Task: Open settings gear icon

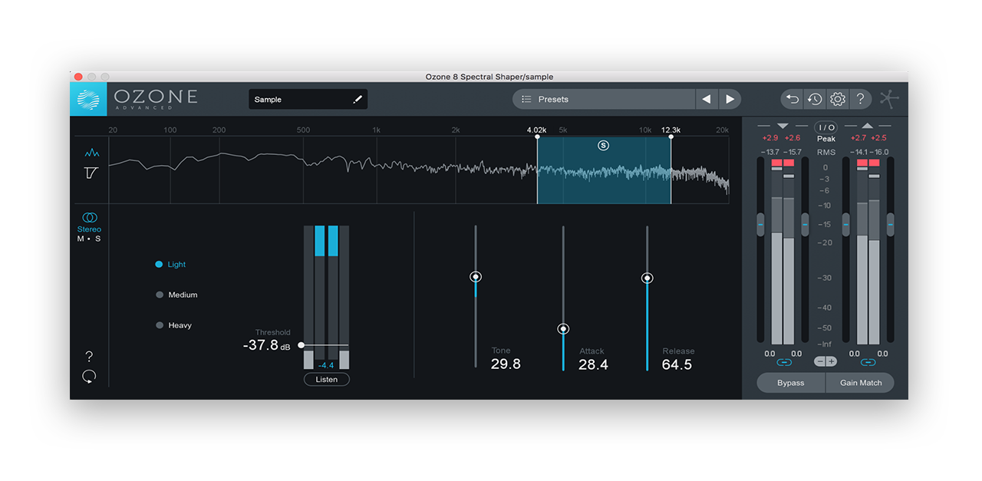Action: (838, 99)
